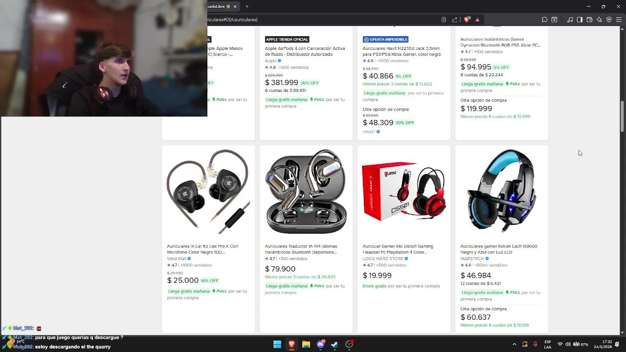
Task: Open the Brave Shields lion icon
Action: pyautogui.click(x=467, y=20)
